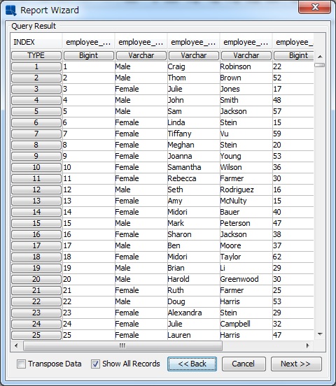Viewport: 336px width, 386px height.
Task: Uncheck Show All Records
Action: tap(95, 364)
